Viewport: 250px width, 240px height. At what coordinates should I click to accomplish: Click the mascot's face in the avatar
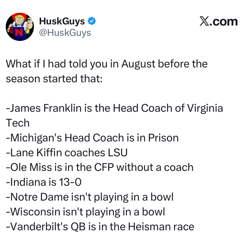(x=19, y=20)
